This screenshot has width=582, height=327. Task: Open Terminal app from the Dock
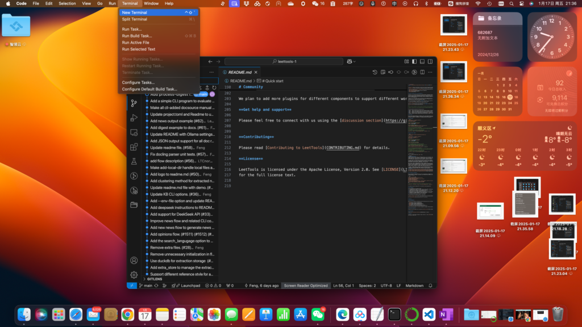[394, 315]
